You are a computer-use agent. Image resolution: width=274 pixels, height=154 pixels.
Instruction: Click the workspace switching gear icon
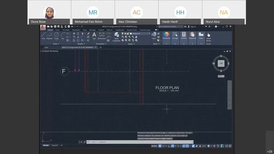point(208,146)
